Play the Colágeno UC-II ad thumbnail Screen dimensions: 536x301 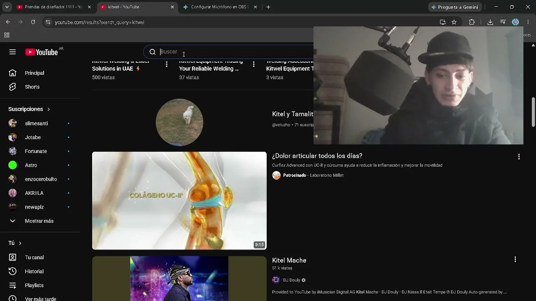(179, 201)
